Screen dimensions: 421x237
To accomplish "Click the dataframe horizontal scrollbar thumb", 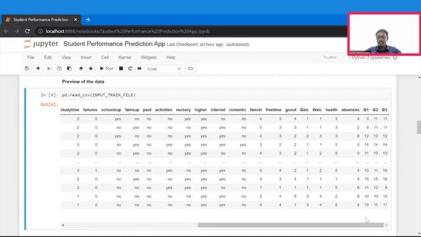I will [x=291, y=225].
